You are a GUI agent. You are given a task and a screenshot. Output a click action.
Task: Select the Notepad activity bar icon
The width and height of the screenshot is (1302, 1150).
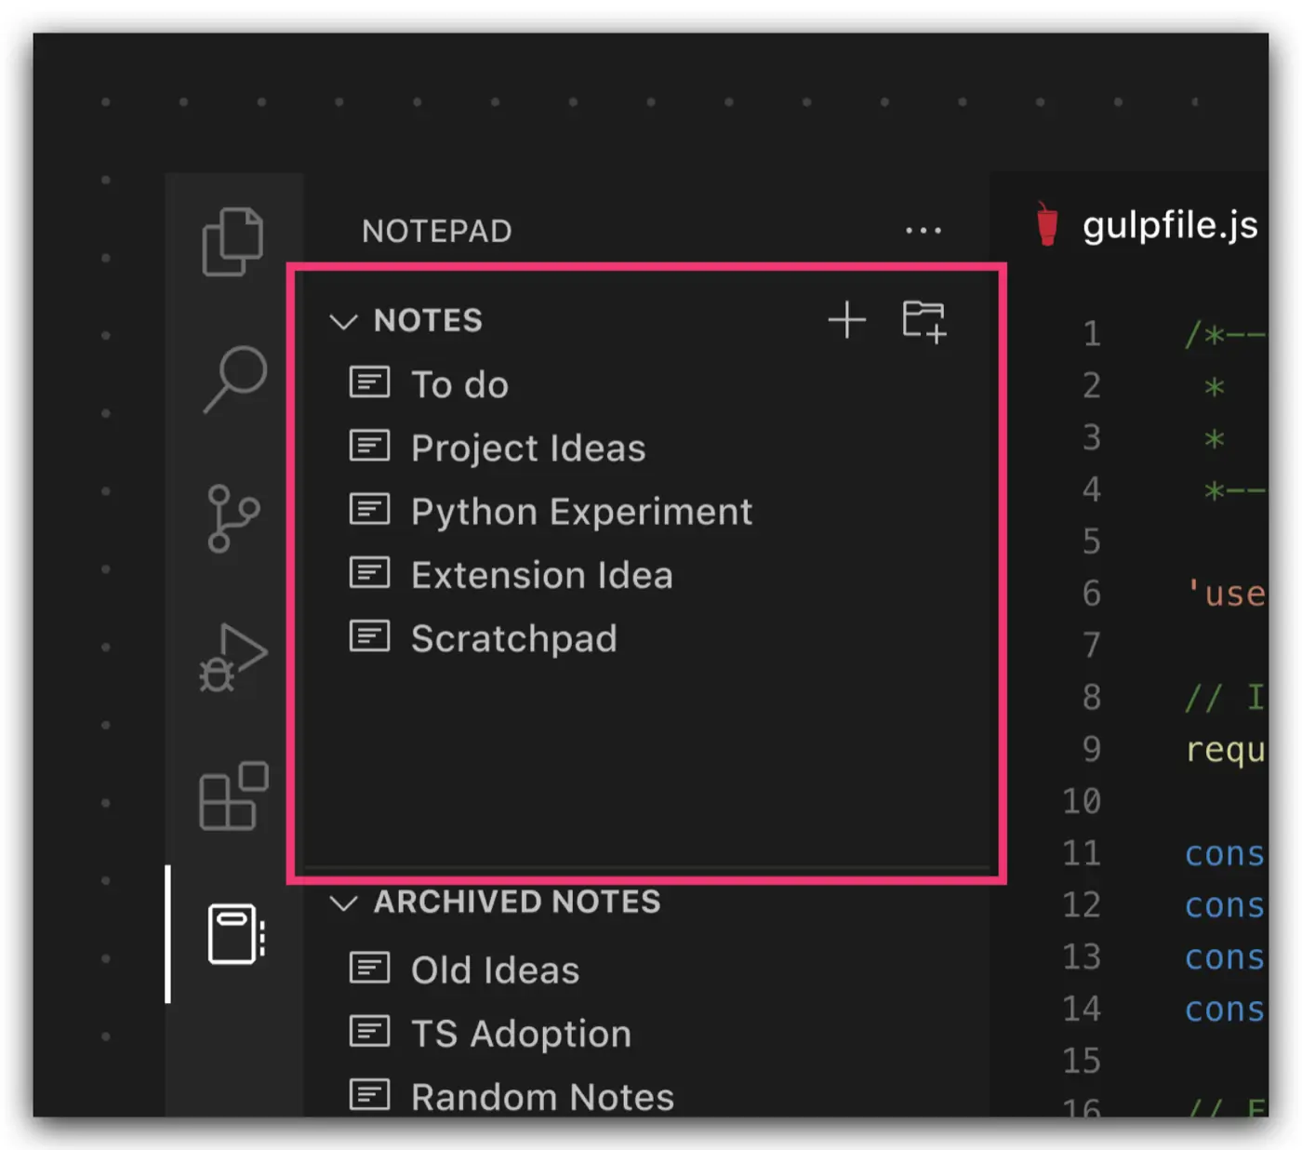click(235, 933)
